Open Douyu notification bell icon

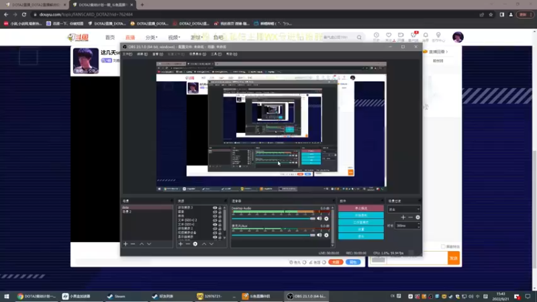click(426, 35)
